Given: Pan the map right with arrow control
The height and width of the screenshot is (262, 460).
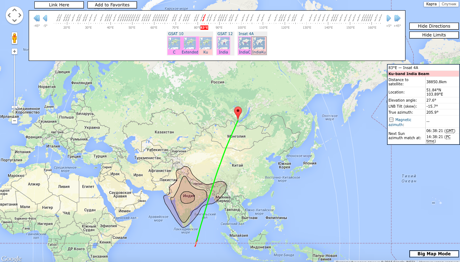Looking at the screenshot, I should (20, 16).
